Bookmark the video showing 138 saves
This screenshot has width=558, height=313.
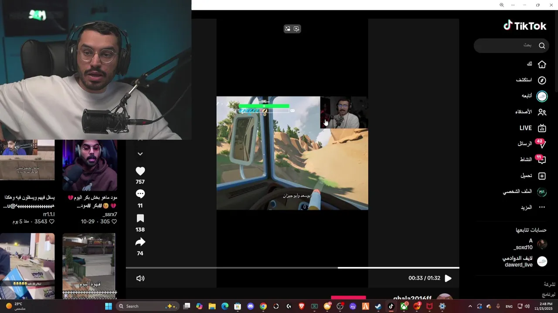point(140,218)
